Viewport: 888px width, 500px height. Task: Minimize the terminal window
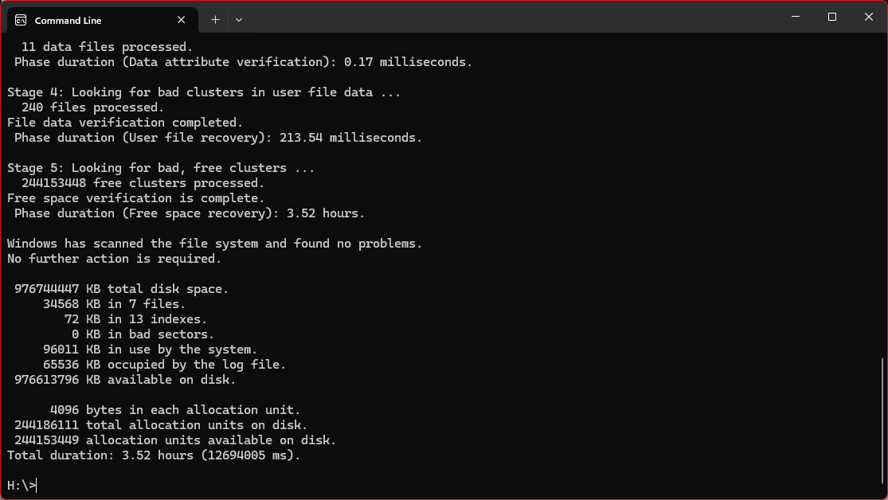point(795,17)
